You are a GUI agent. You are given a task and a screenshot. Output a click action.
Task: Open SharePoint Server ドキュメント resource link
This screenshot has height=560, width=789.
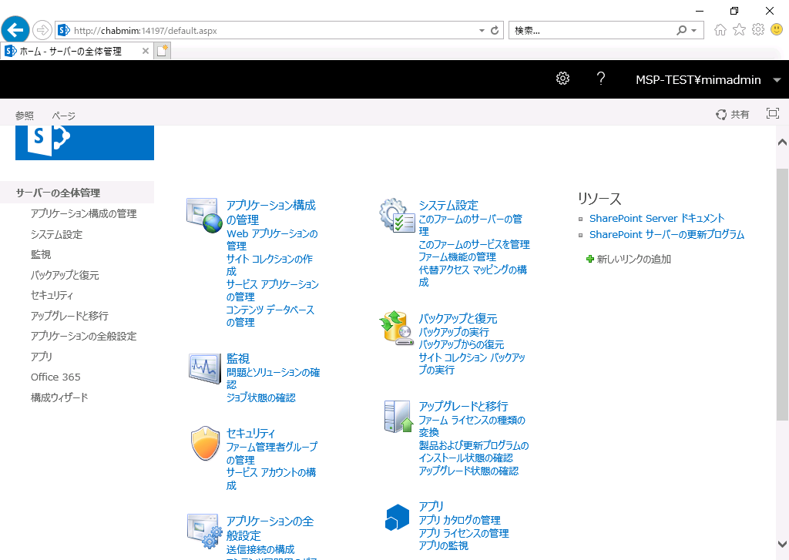tap(656, 218)
